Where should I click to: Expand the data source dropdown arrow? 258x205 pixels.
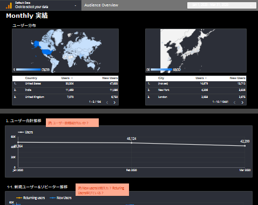[76, 5]
